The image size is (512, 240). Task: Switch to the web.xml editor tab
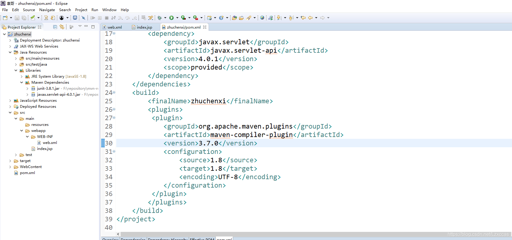pos(112,27)
